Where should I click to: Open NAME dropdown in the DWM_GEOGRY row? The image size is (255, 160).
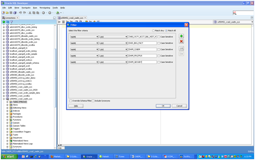tap(84, 62)
